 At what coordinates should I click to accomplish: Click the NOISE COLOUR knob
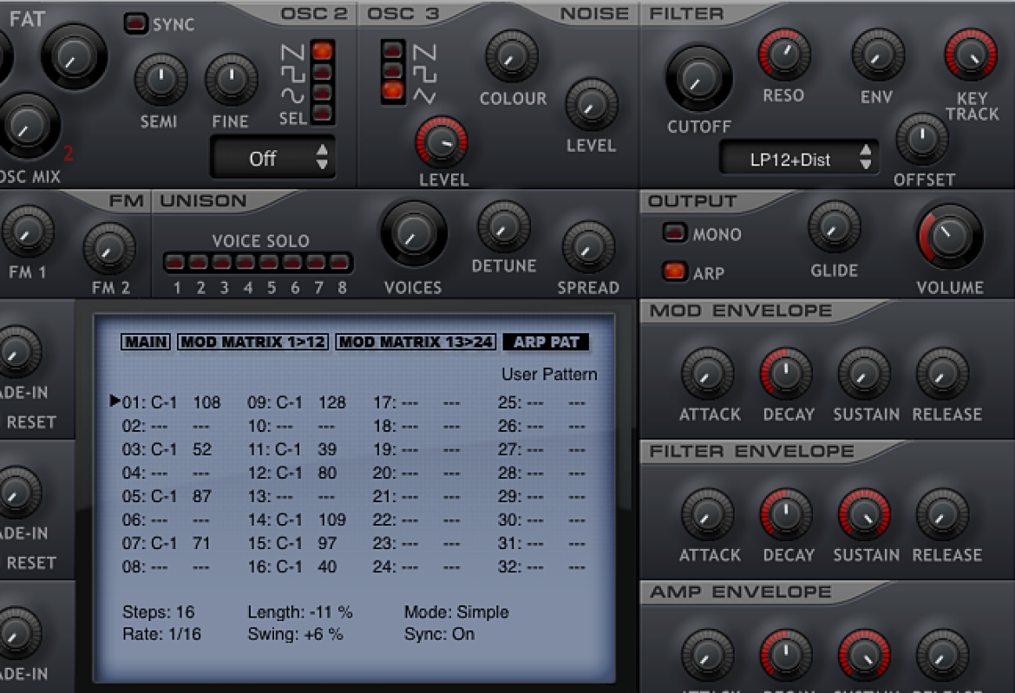point(511,56)
